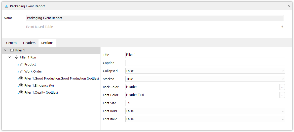The width and height of the screenshot is (294, 132).
Task: Open the Collapsed dropdown
Action: click(x=205, y=71)
